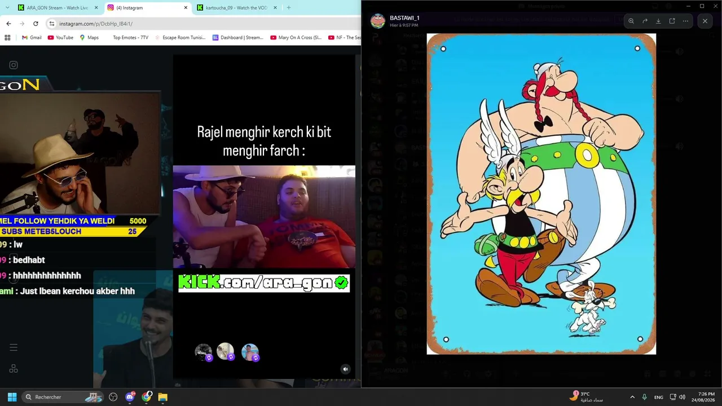This screenshot has width=722, height=406.
Task: Open the Mary On A Cross bookmark
Action: [296, 38]
